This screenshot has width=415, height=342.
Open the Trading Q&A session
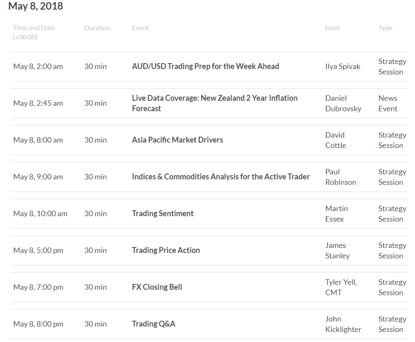154,324
